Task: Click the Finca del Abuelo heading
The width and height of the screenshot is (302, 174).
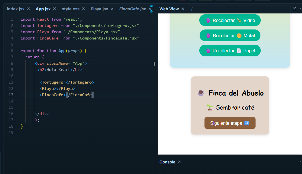Action: coord(236,93)
